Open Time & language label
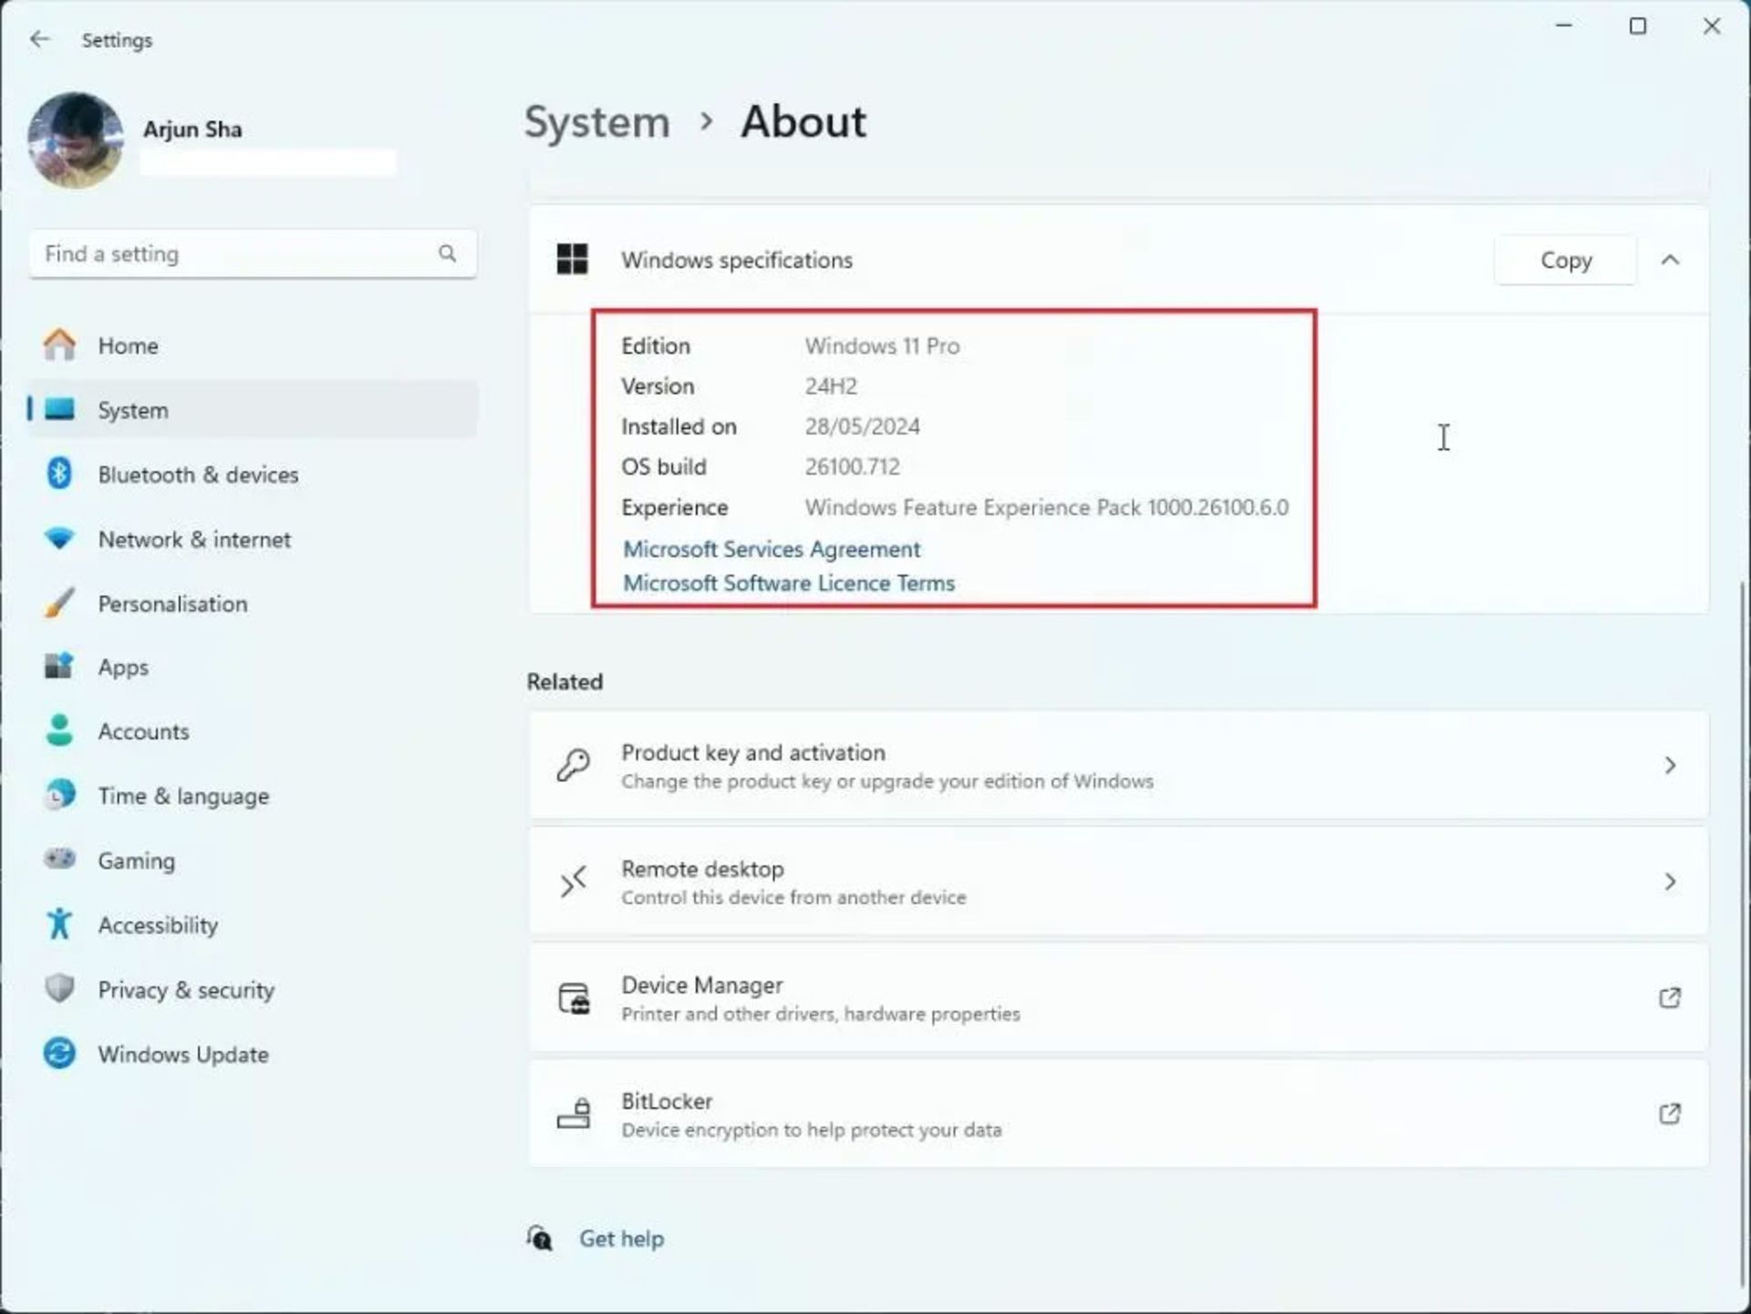This screenshot has width=1751, height=1314. click(x=184, y=797)
